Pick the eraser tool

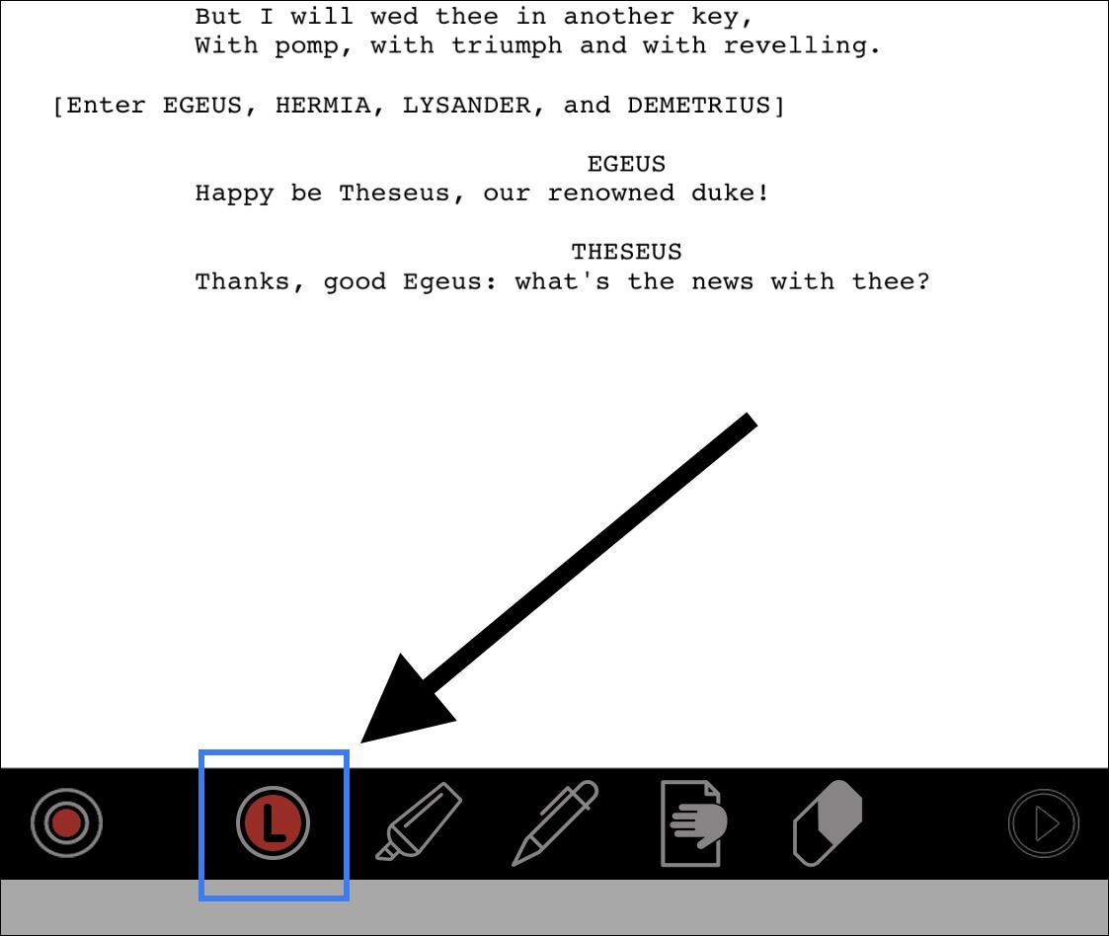pyautogui.click(x=828, y=822)
